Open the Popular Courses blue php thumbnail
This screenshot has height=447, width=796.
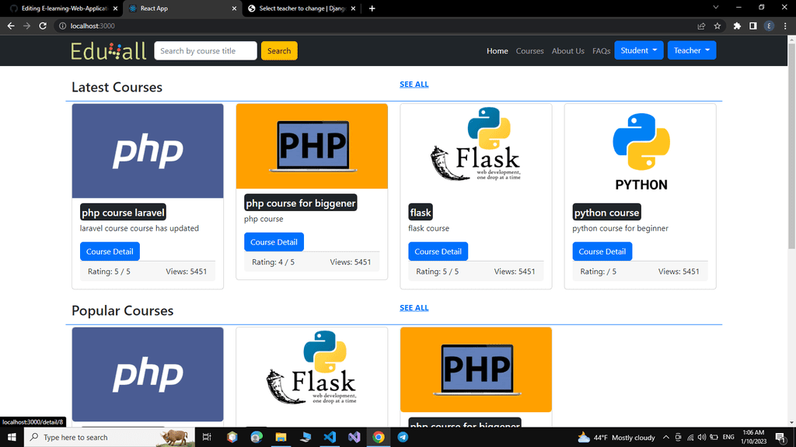(148, 374)
